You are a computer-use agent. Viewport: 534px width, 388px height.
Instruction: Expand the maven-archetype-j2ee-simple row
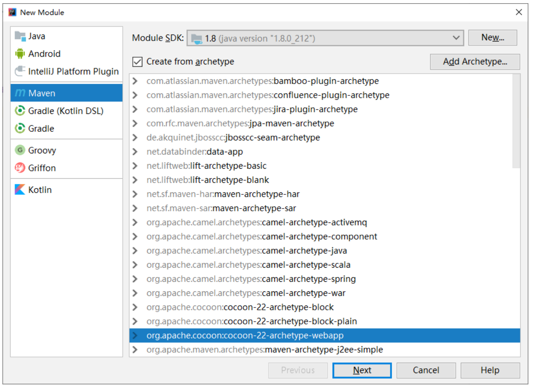(135, 349)
